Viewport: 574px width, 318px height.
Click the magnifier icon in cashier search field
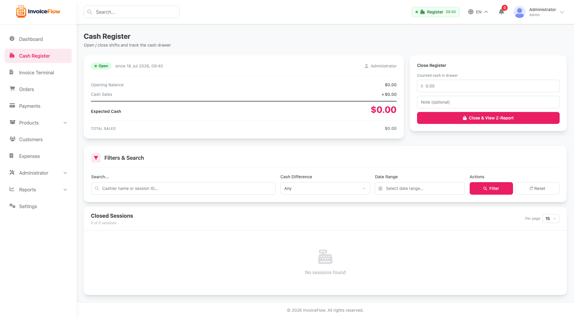(x=97, y=188)
